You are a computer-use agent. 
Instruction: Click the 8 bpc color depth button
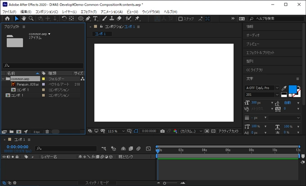click(x=37, y=132)
